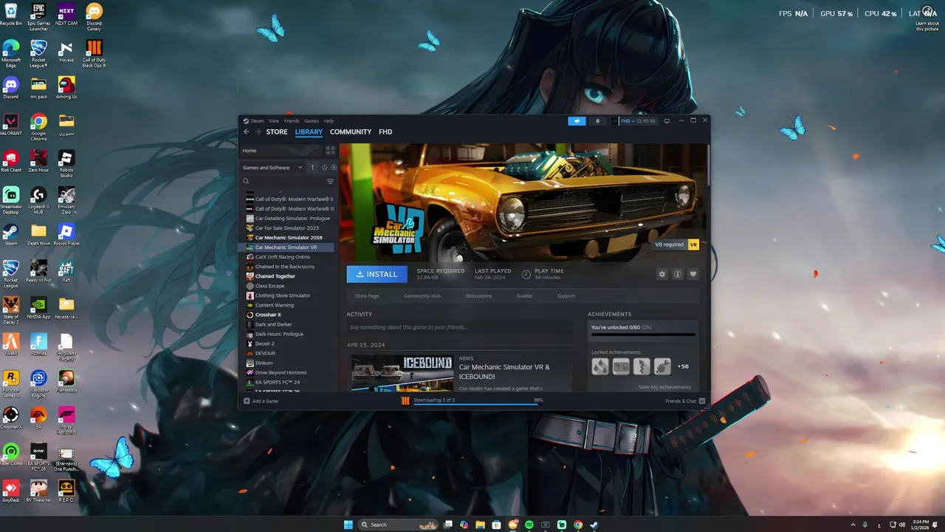Image resolution: width=945 pixels, height=532 pixels.
Task: Switch library to grid collections view
Action: [x=330, y=150]
